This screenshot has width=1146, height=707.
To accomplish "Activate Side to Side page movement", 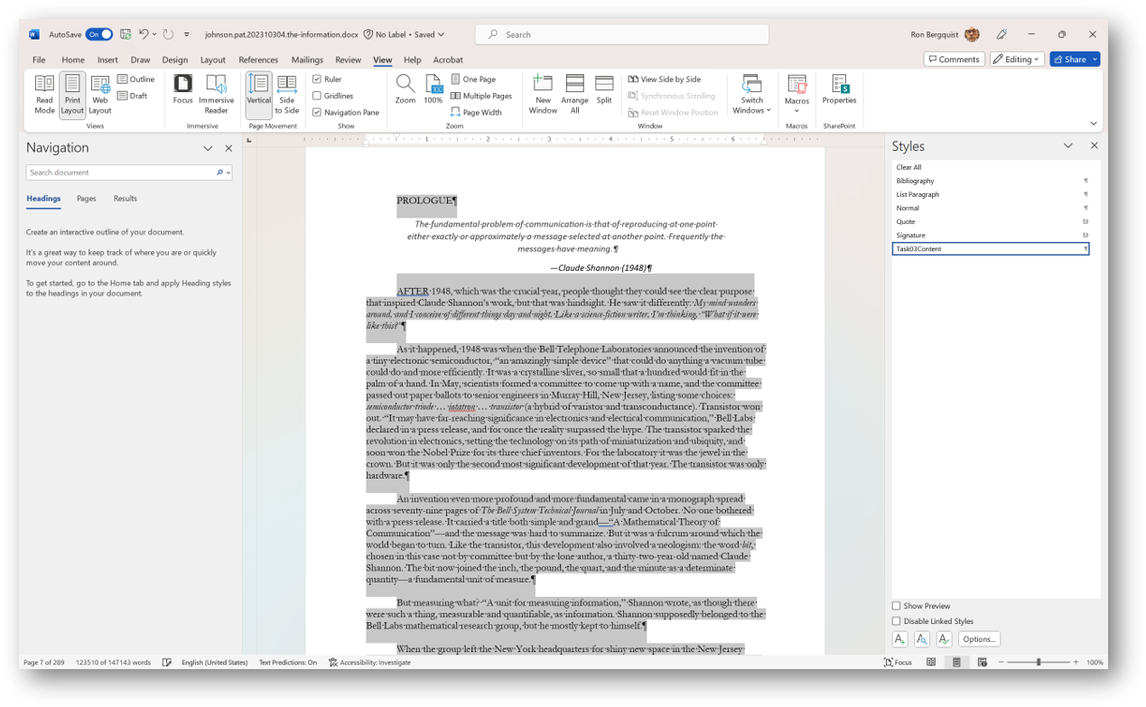I will click(286, 95).
